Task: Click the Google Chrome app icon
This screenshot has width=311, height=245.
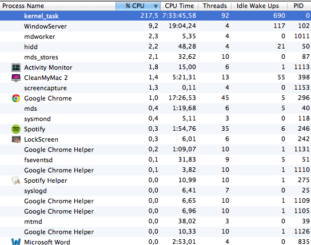Action: [16, 98]
